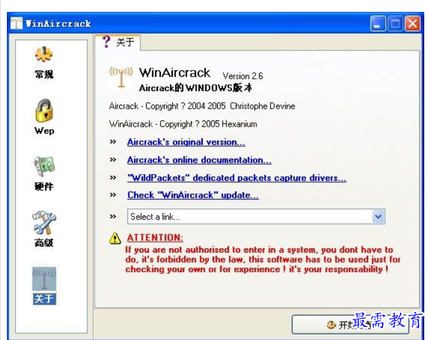Click the Version 2.6 label
Viewport: 428px width, 340px height.
(243, 76)
